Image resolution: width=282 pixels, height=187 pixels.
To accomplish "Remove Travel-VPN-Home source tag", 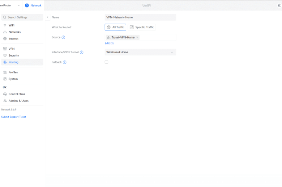I will coord(137,37).
